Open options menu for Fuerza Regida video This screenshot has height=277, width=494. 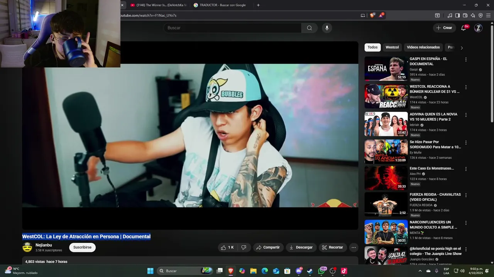[x=466, y=195]
